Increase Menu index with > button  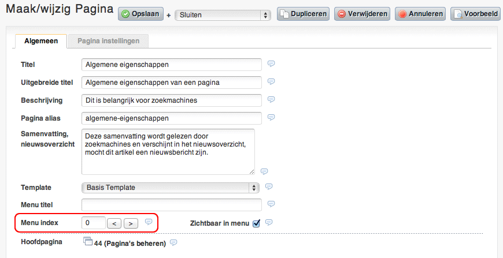(131, 223)
